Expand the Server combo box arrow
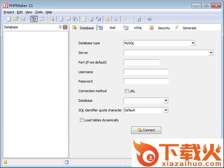The height and width of the screenshot is (168, 224). tap(211, 53)
